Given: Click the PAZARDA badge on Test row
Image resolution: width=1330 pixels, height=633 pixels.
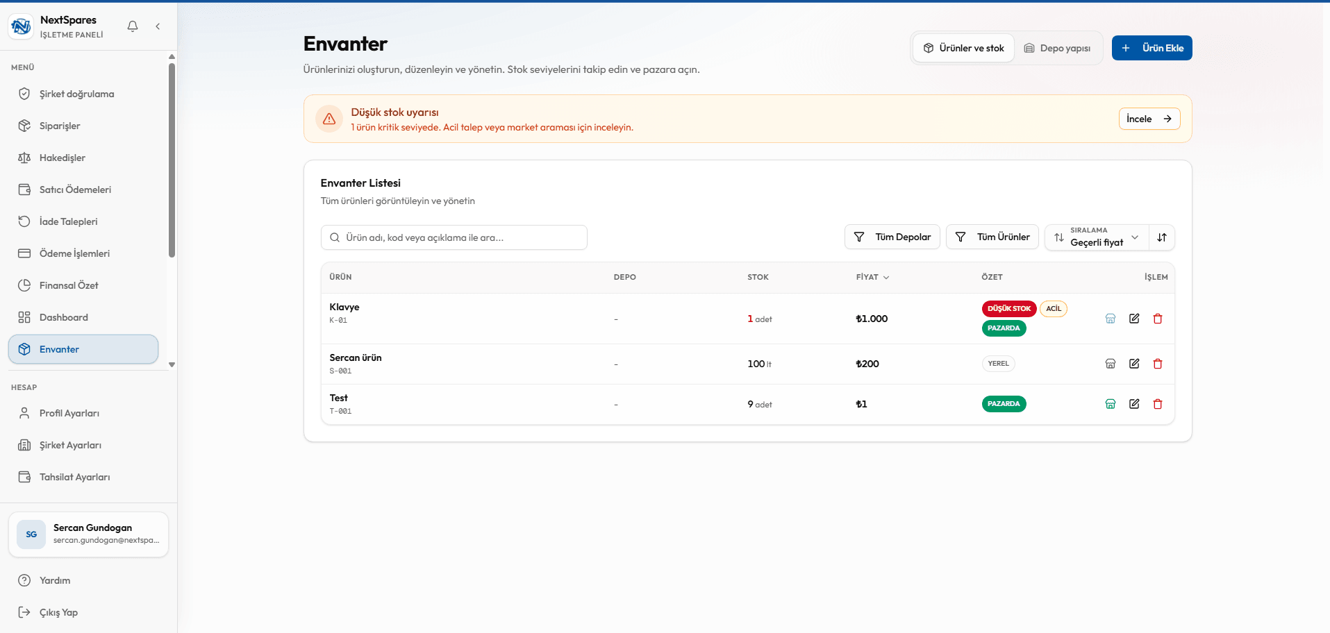Looking at the screenshot, I should tap(1004, 404).
